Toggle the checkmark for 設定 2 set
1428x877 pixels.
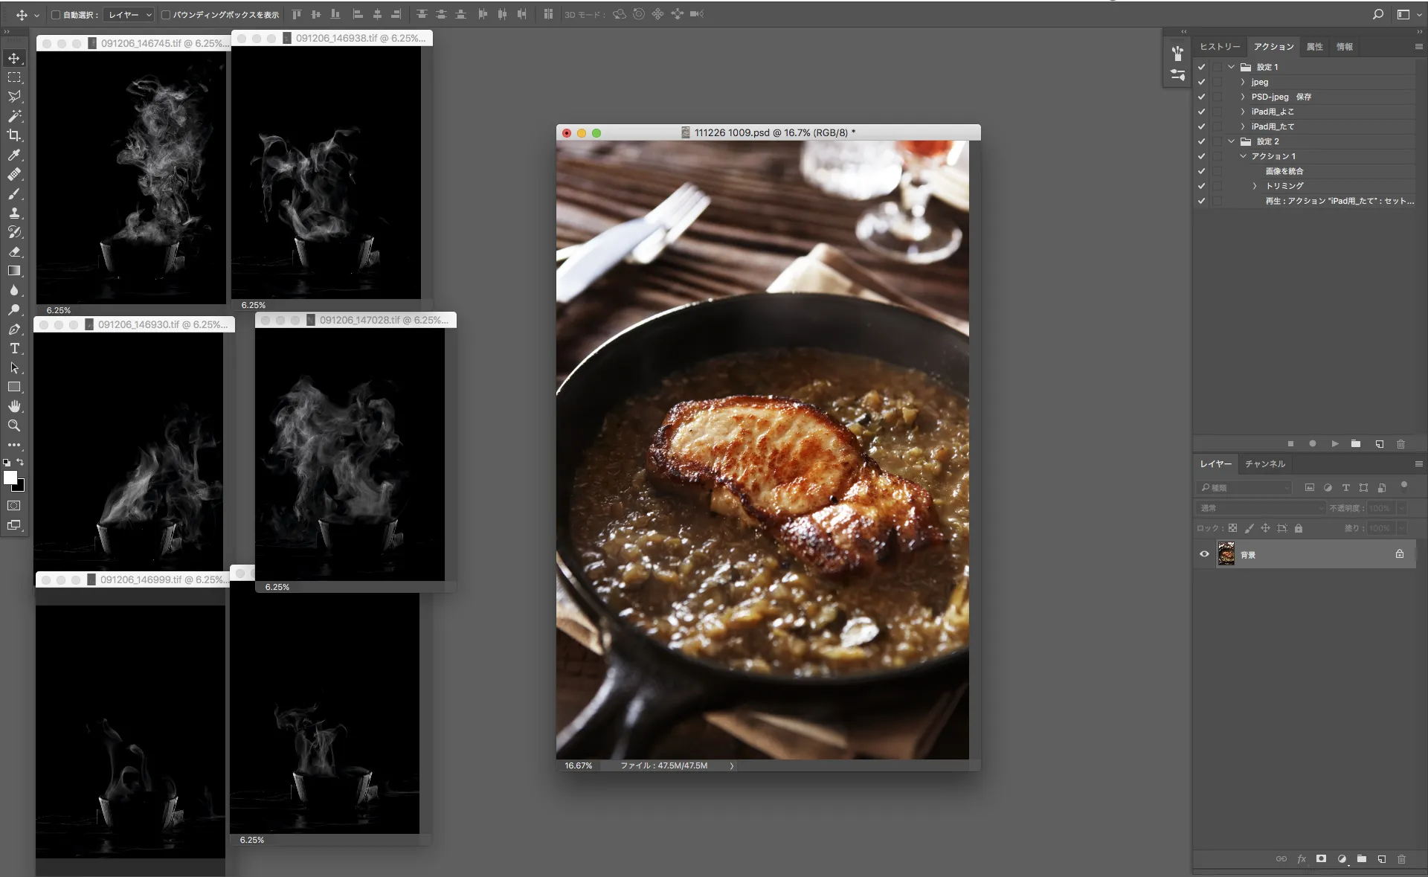click(1201, 141)
